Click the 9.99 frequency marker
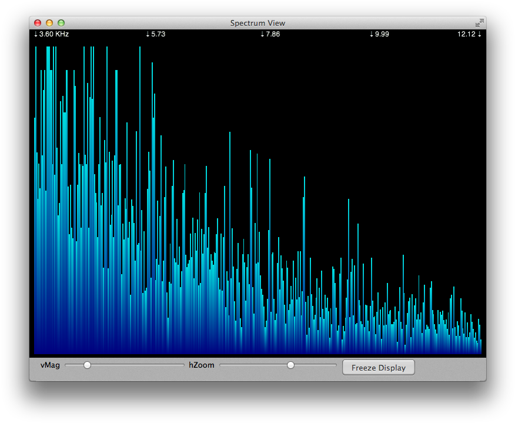The width and height of the screenshot is (515, 423). 379,34
